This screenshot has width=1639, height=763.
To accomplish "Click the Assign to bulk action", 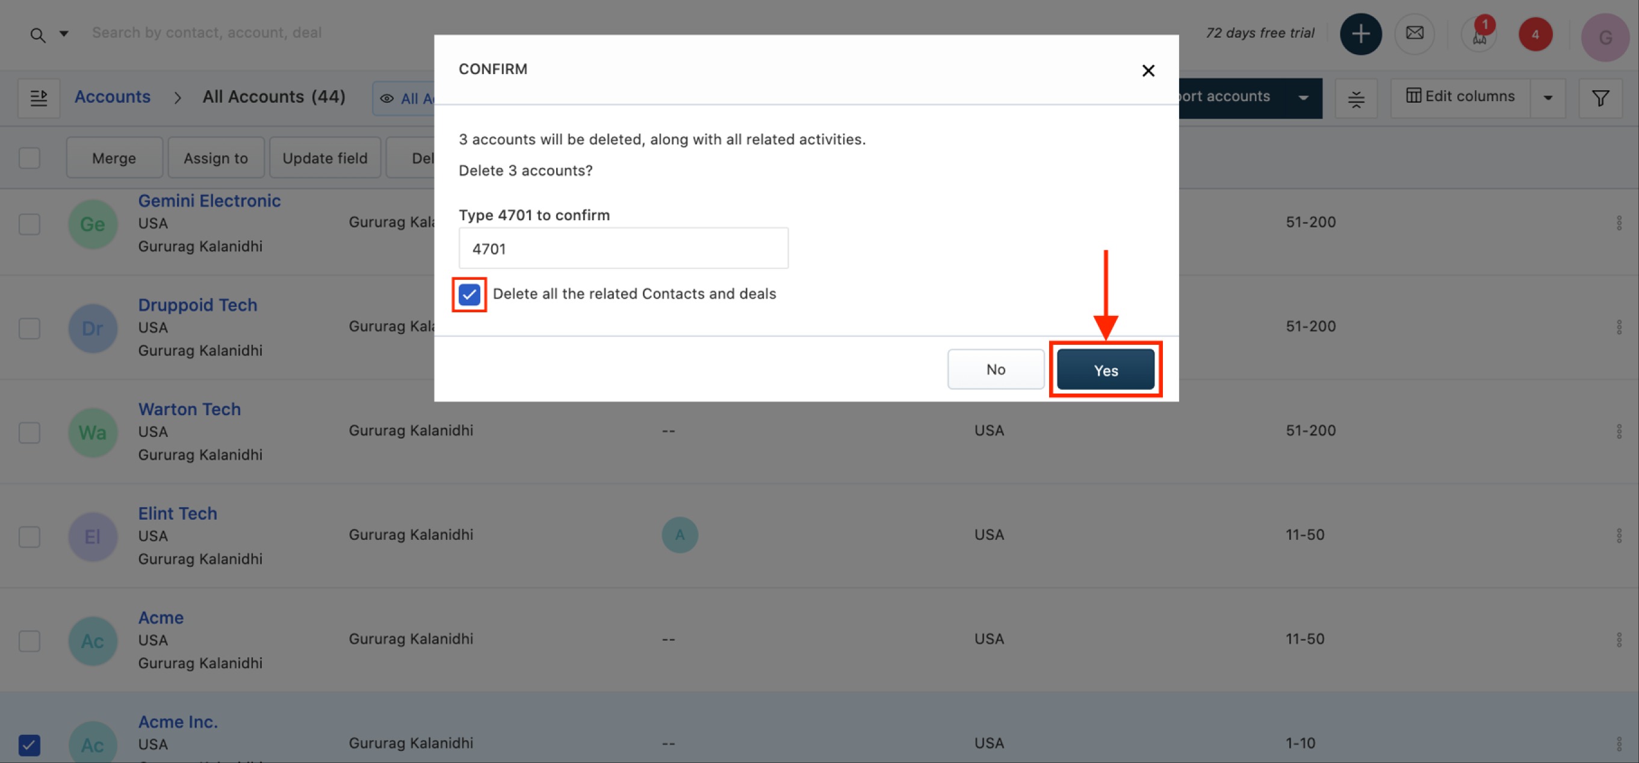I will [215, 158].
